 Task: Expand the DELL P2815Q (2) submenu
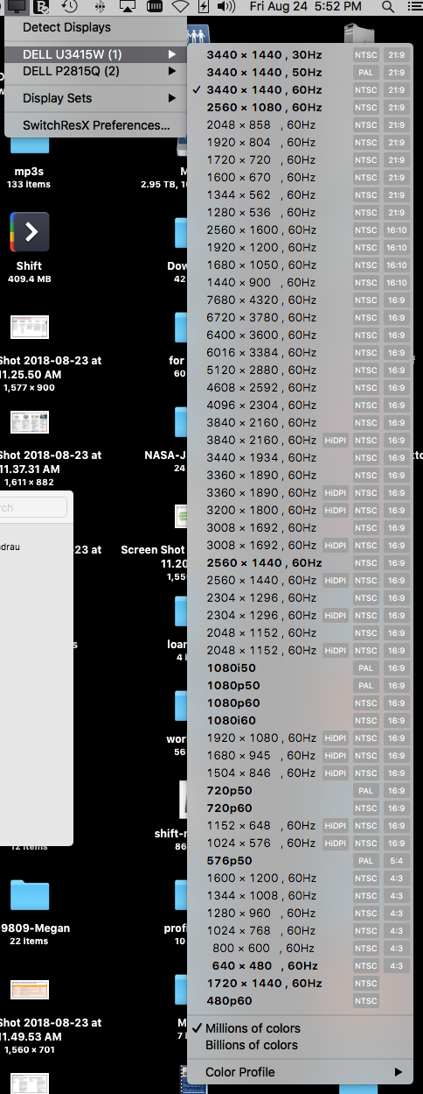(95, 71)
